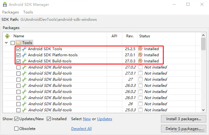Click wrench icon of Build-tools rev 27
This screenshot has height=135, width=209.
[24, 80]
